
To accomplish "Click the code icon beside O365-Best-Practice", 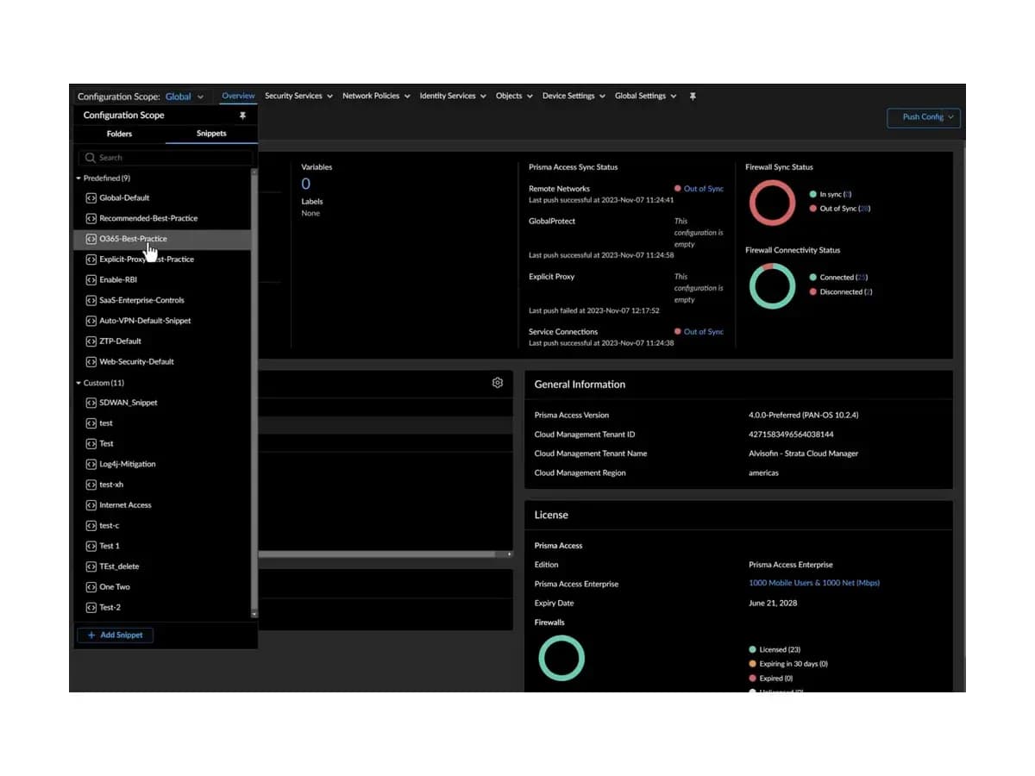I will 91,239.
